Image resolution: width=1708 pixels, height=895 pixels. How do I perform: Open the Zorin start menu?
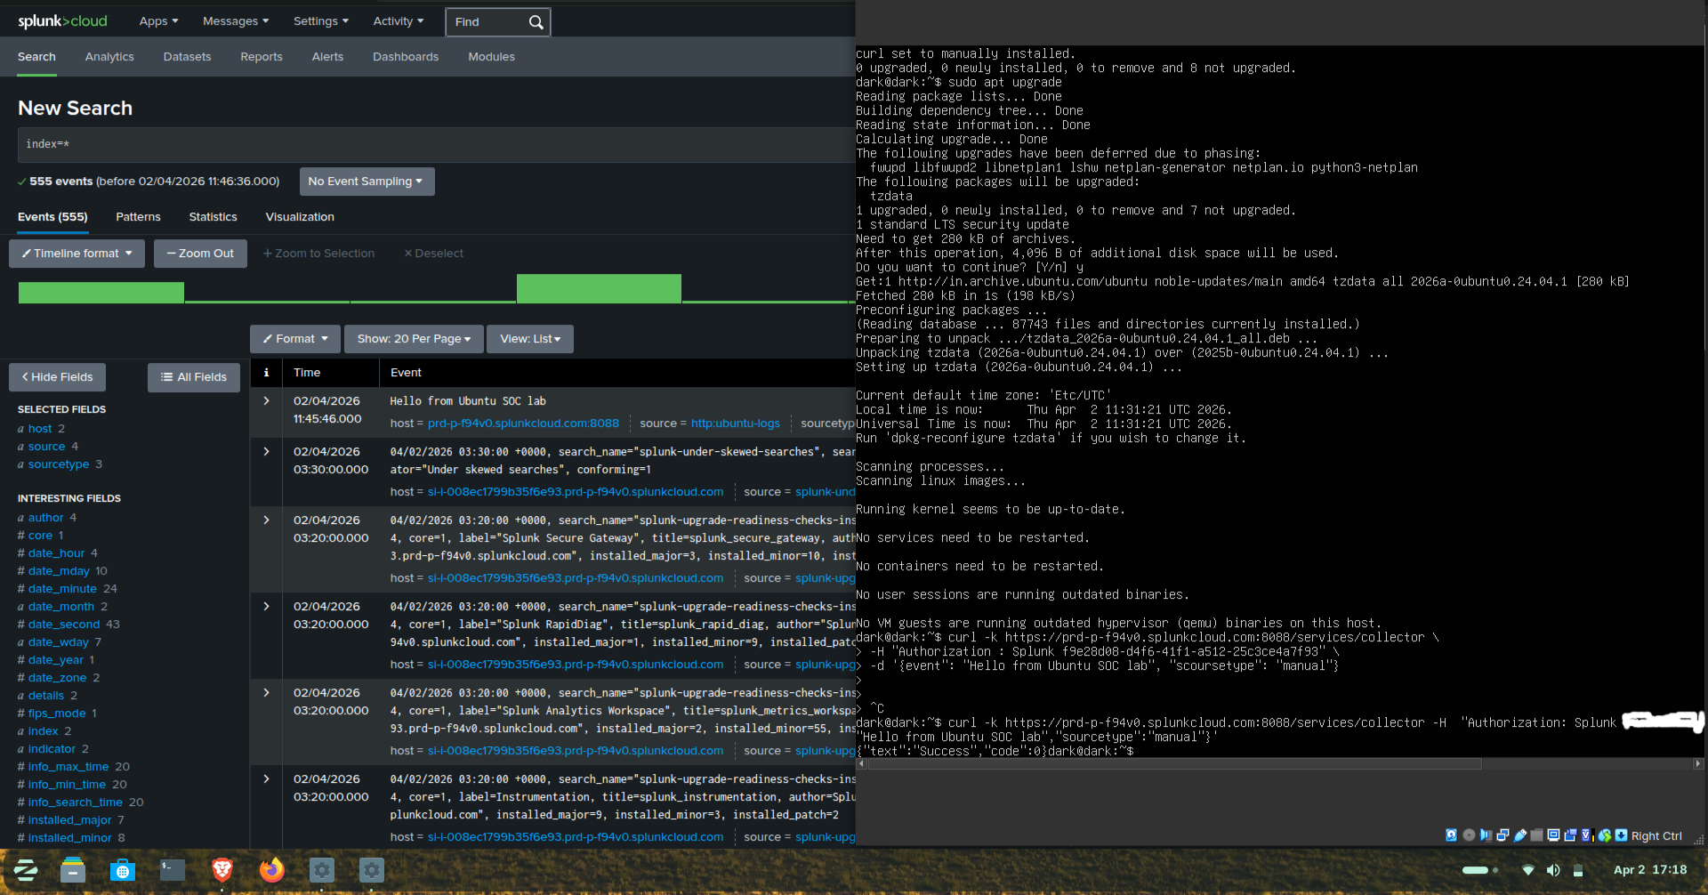[x=25, y=869]
